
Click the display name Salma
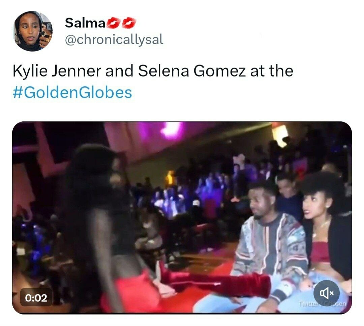[85, 23]
